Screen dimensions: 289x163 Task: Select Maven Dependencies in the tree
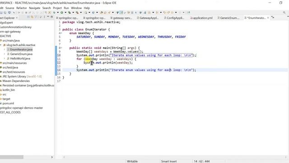tap(16, 81)
